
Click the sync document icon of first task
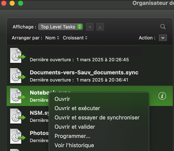17,55
